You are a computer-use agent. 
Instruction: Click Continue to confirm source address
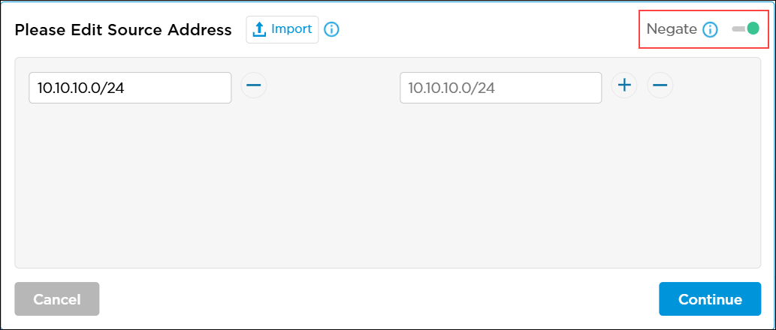pos(710,299)
